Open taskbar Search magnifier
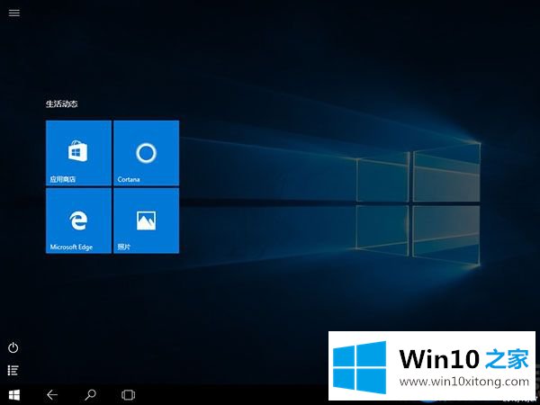The width and height of the screenshot is (540, 405). [90, 395]
